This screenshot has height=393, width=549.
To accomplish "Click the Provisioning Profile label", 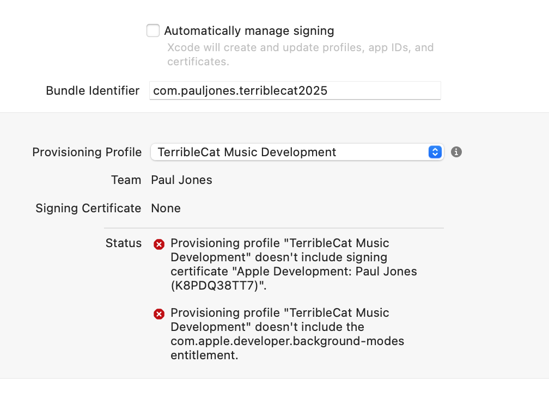I will [x=87, y=152].
